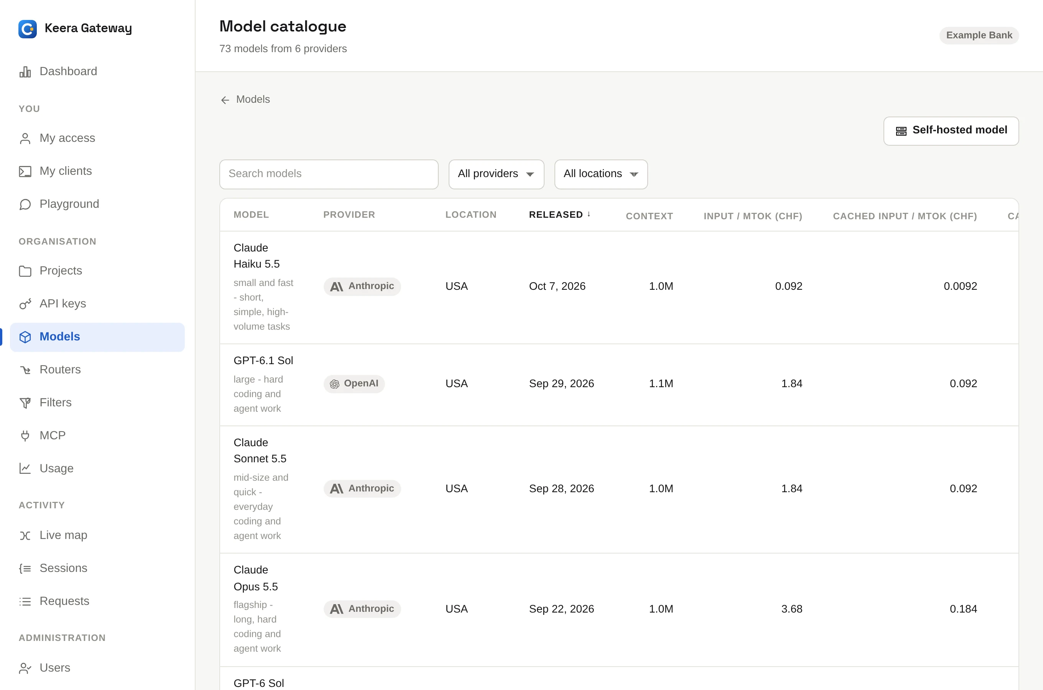Select the Claude Haiku 5.5 model name
Image resolution: width=1043 pixels, height=690 pixels.
tap(257, 256)
